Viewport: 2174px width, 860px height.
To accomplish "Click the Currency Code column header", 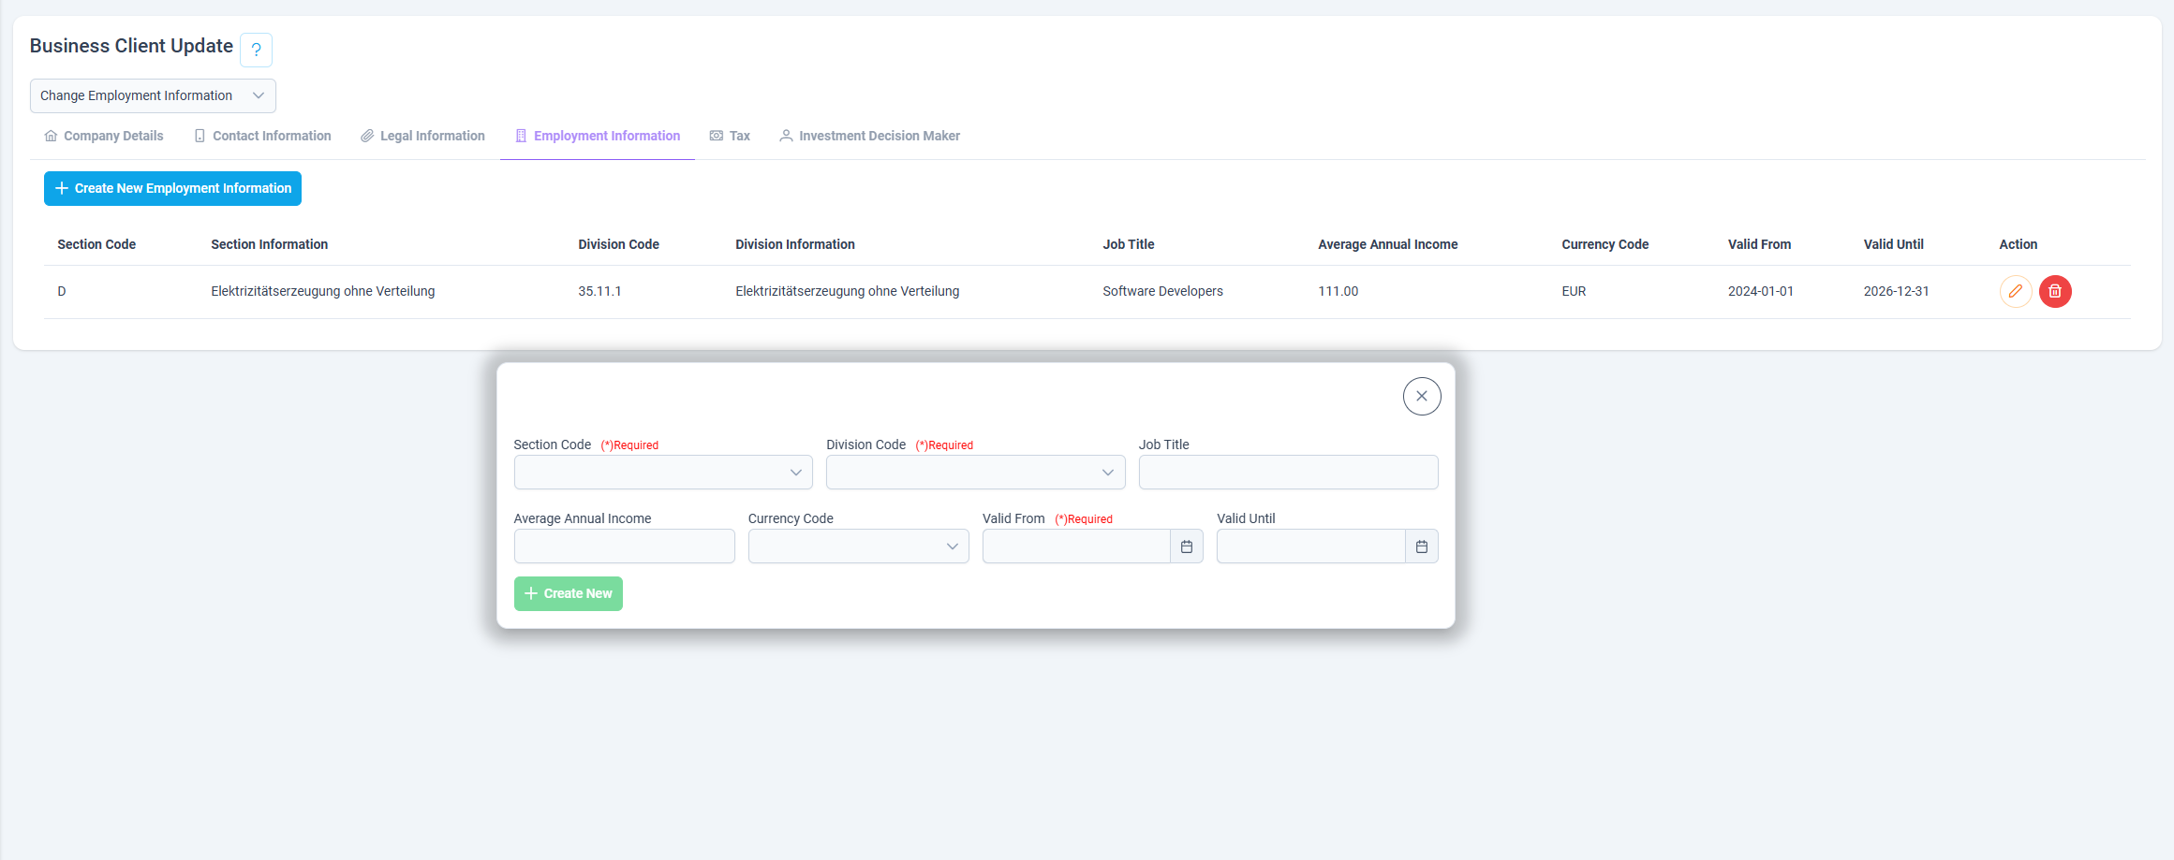I will pyautogui.click(x=1605, y=244).
